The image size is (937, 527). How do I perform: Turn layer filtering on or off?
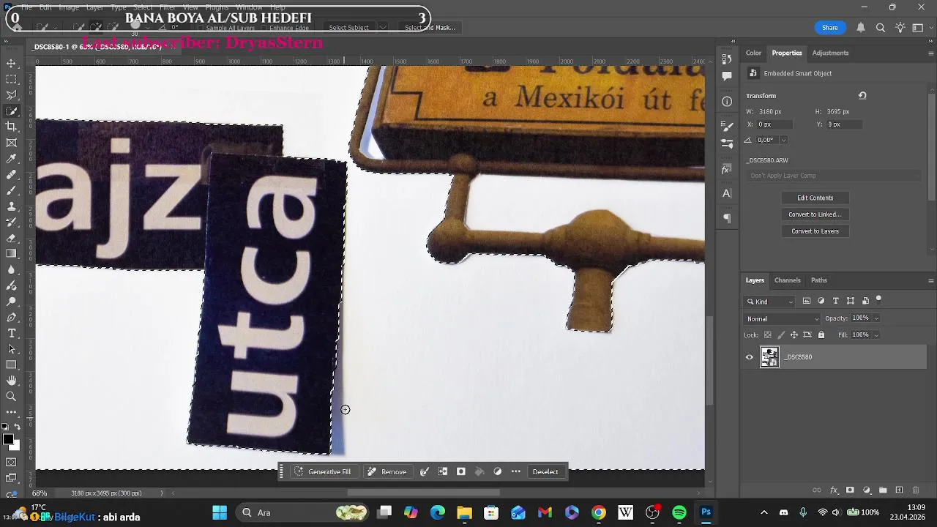pyautogui.click(x=878, y=299)
